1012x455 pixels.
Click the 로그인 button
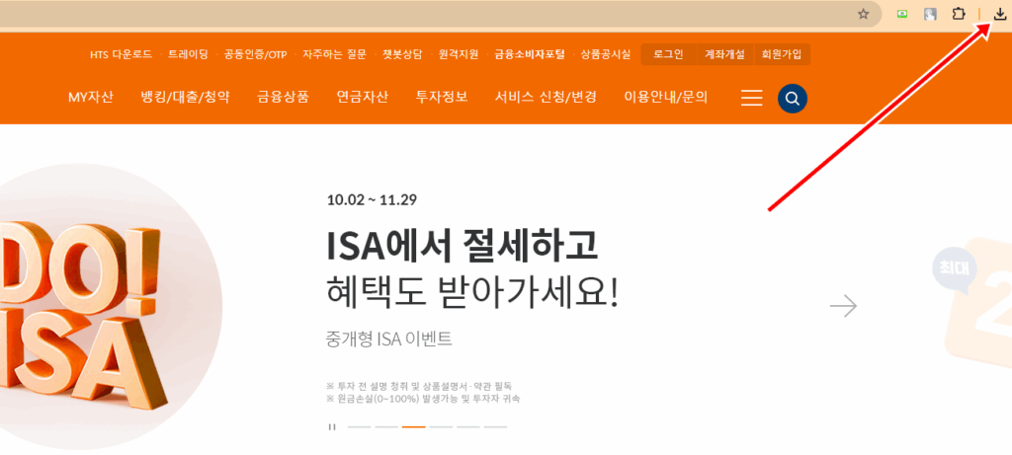[x=669, y=54]
